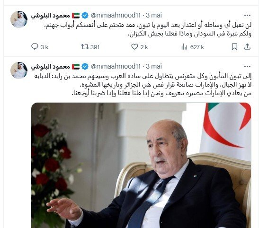Retweet the first tweet with 391 reposts
The height and width of the screenshot is (228, 259).
[x=85, y=47]
